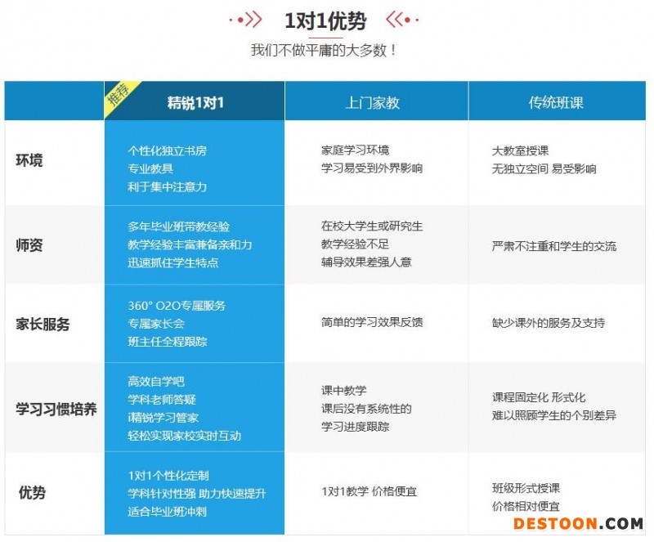The height and width of the screenshot is (542, 654).
Task: Click the 1对1优势 heading
Action: (325, 21)
